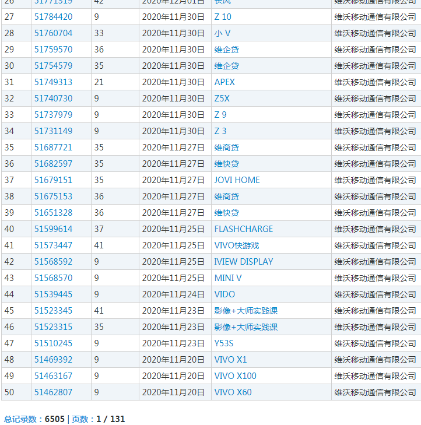Click the FLASHCHARGE trademark name
The height and width of the screenshot is (425, 421).
coord(243,229)
